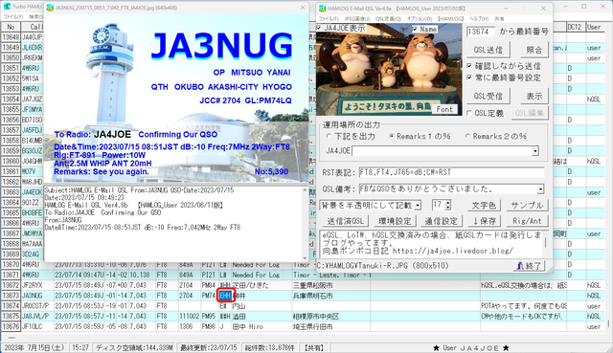
Task: Select the 下記を出力 radio button
Action: (x=329, y=136)
